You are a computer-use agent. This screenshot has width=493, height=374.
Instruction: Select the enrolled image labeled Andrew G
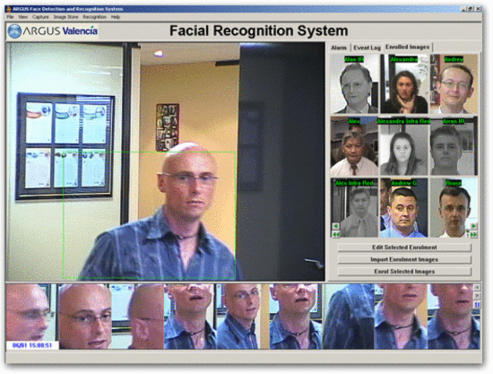pos(404,208)
